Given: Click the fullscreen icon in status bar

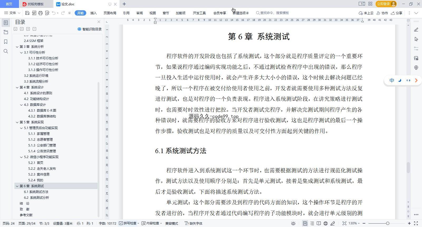Looking at the screenshot, I should click(x=416, y=223).
